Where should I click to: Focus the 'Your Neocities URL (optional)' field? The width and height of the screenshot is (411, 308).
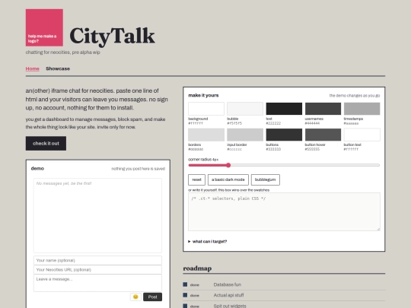point(97,269)
